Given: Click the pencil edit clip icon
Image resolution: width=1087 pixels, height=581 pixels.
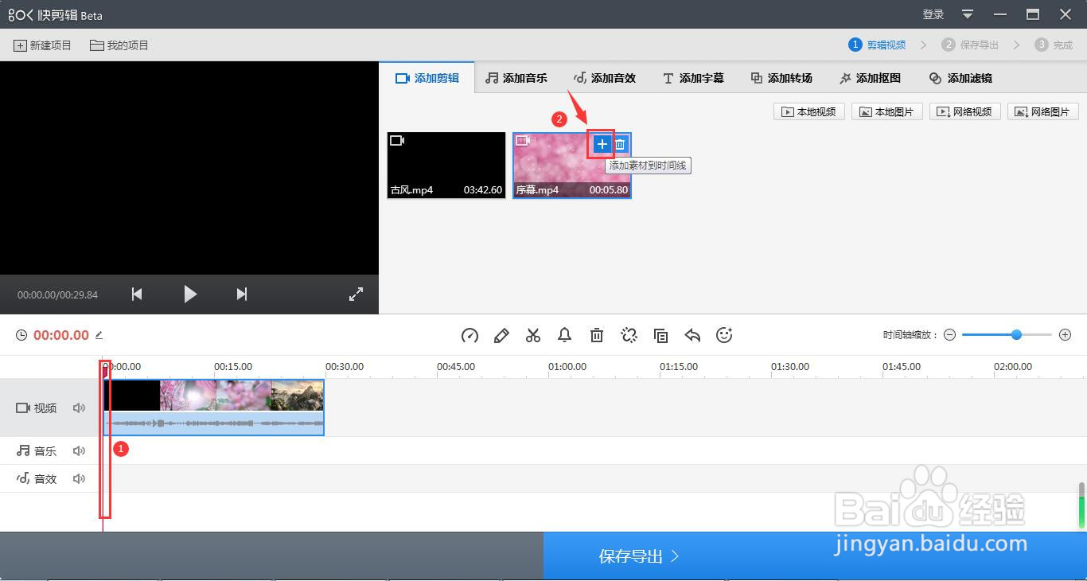Looking at the screenshot, I should click(x=501, y=336).
